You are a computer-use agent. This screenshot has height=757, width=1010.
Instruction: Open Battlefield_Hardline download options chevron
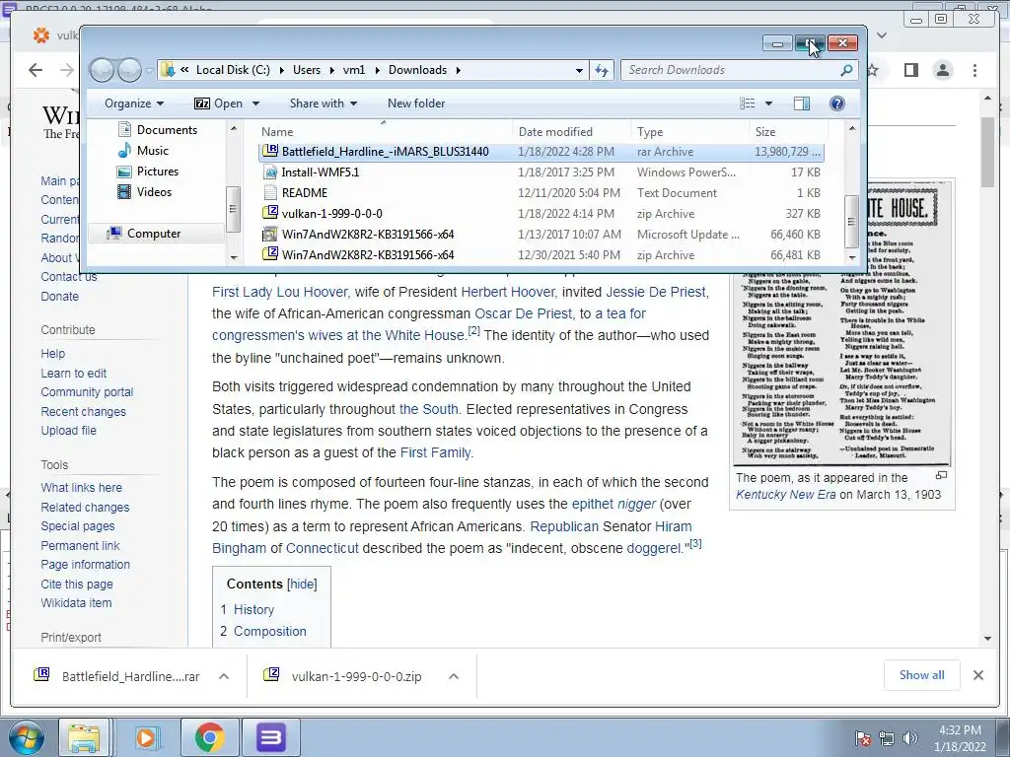pos(224,676)
